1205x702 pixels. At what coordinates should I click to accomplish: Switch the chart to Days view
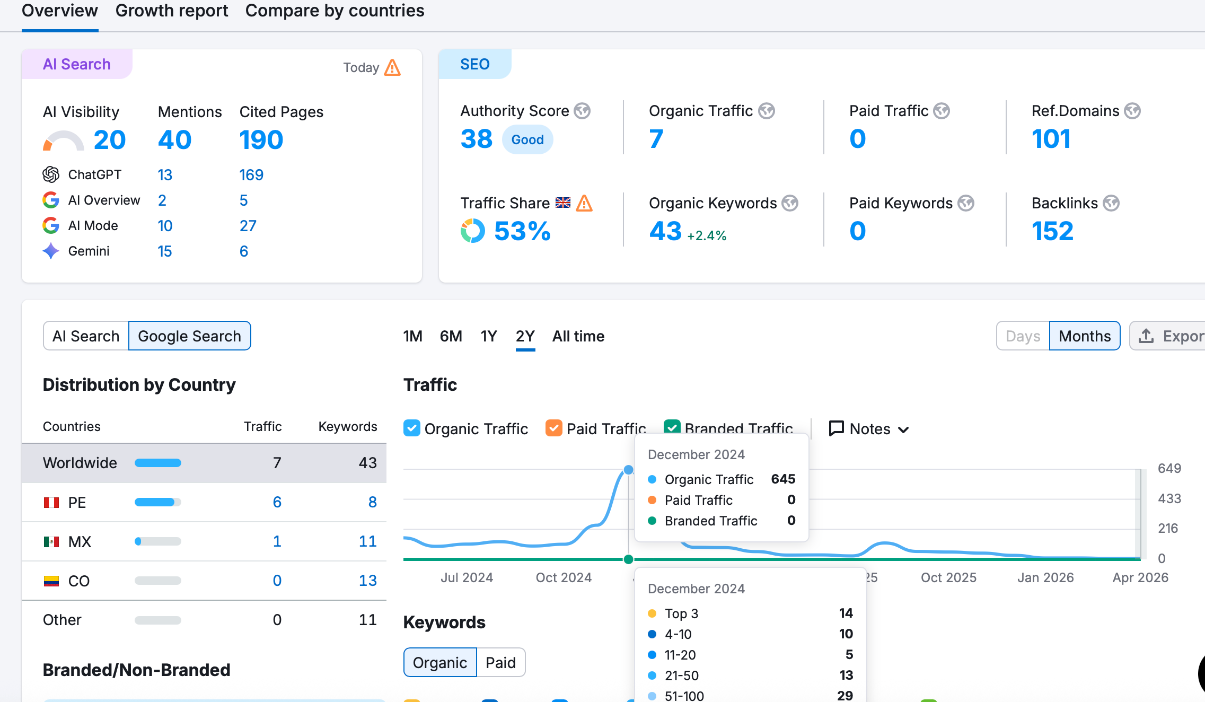1023,336
